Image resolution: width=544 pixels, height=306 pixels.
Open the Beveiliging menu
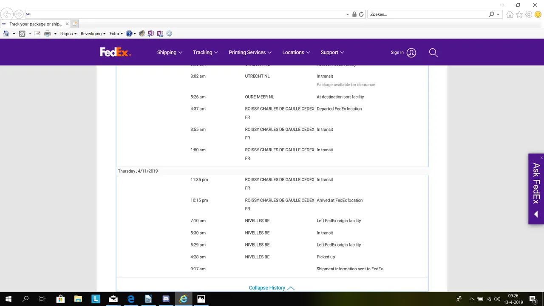click(x=93, y=34)
